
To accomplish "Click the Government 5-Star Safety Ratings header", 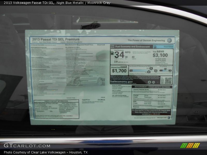I will 152,87.
